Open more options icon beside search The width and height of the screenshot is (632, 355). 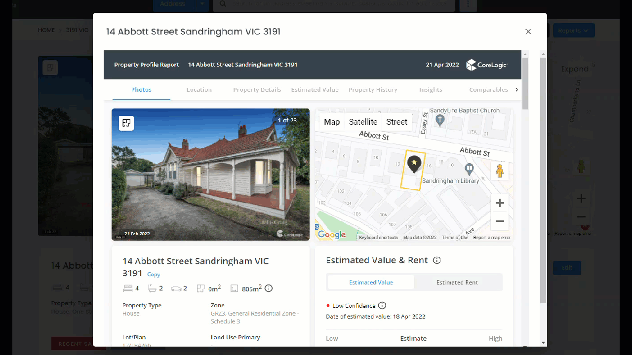[468, 4]
